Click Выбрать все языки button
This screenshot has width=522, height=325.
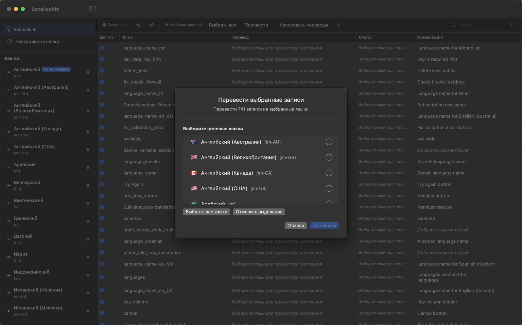pos(207,212)
